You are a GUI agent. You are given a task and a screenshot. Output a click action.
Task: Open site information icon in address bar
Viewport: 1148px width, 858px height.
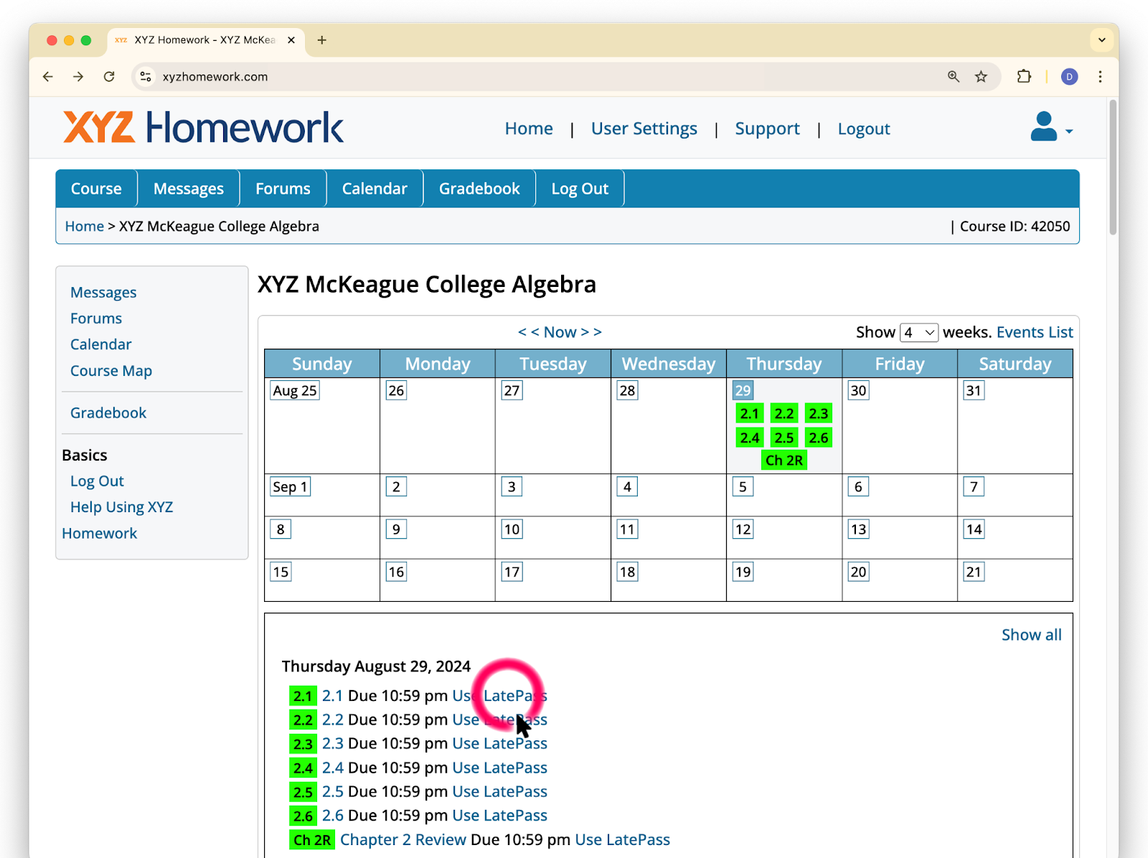(x=146, y=77)
